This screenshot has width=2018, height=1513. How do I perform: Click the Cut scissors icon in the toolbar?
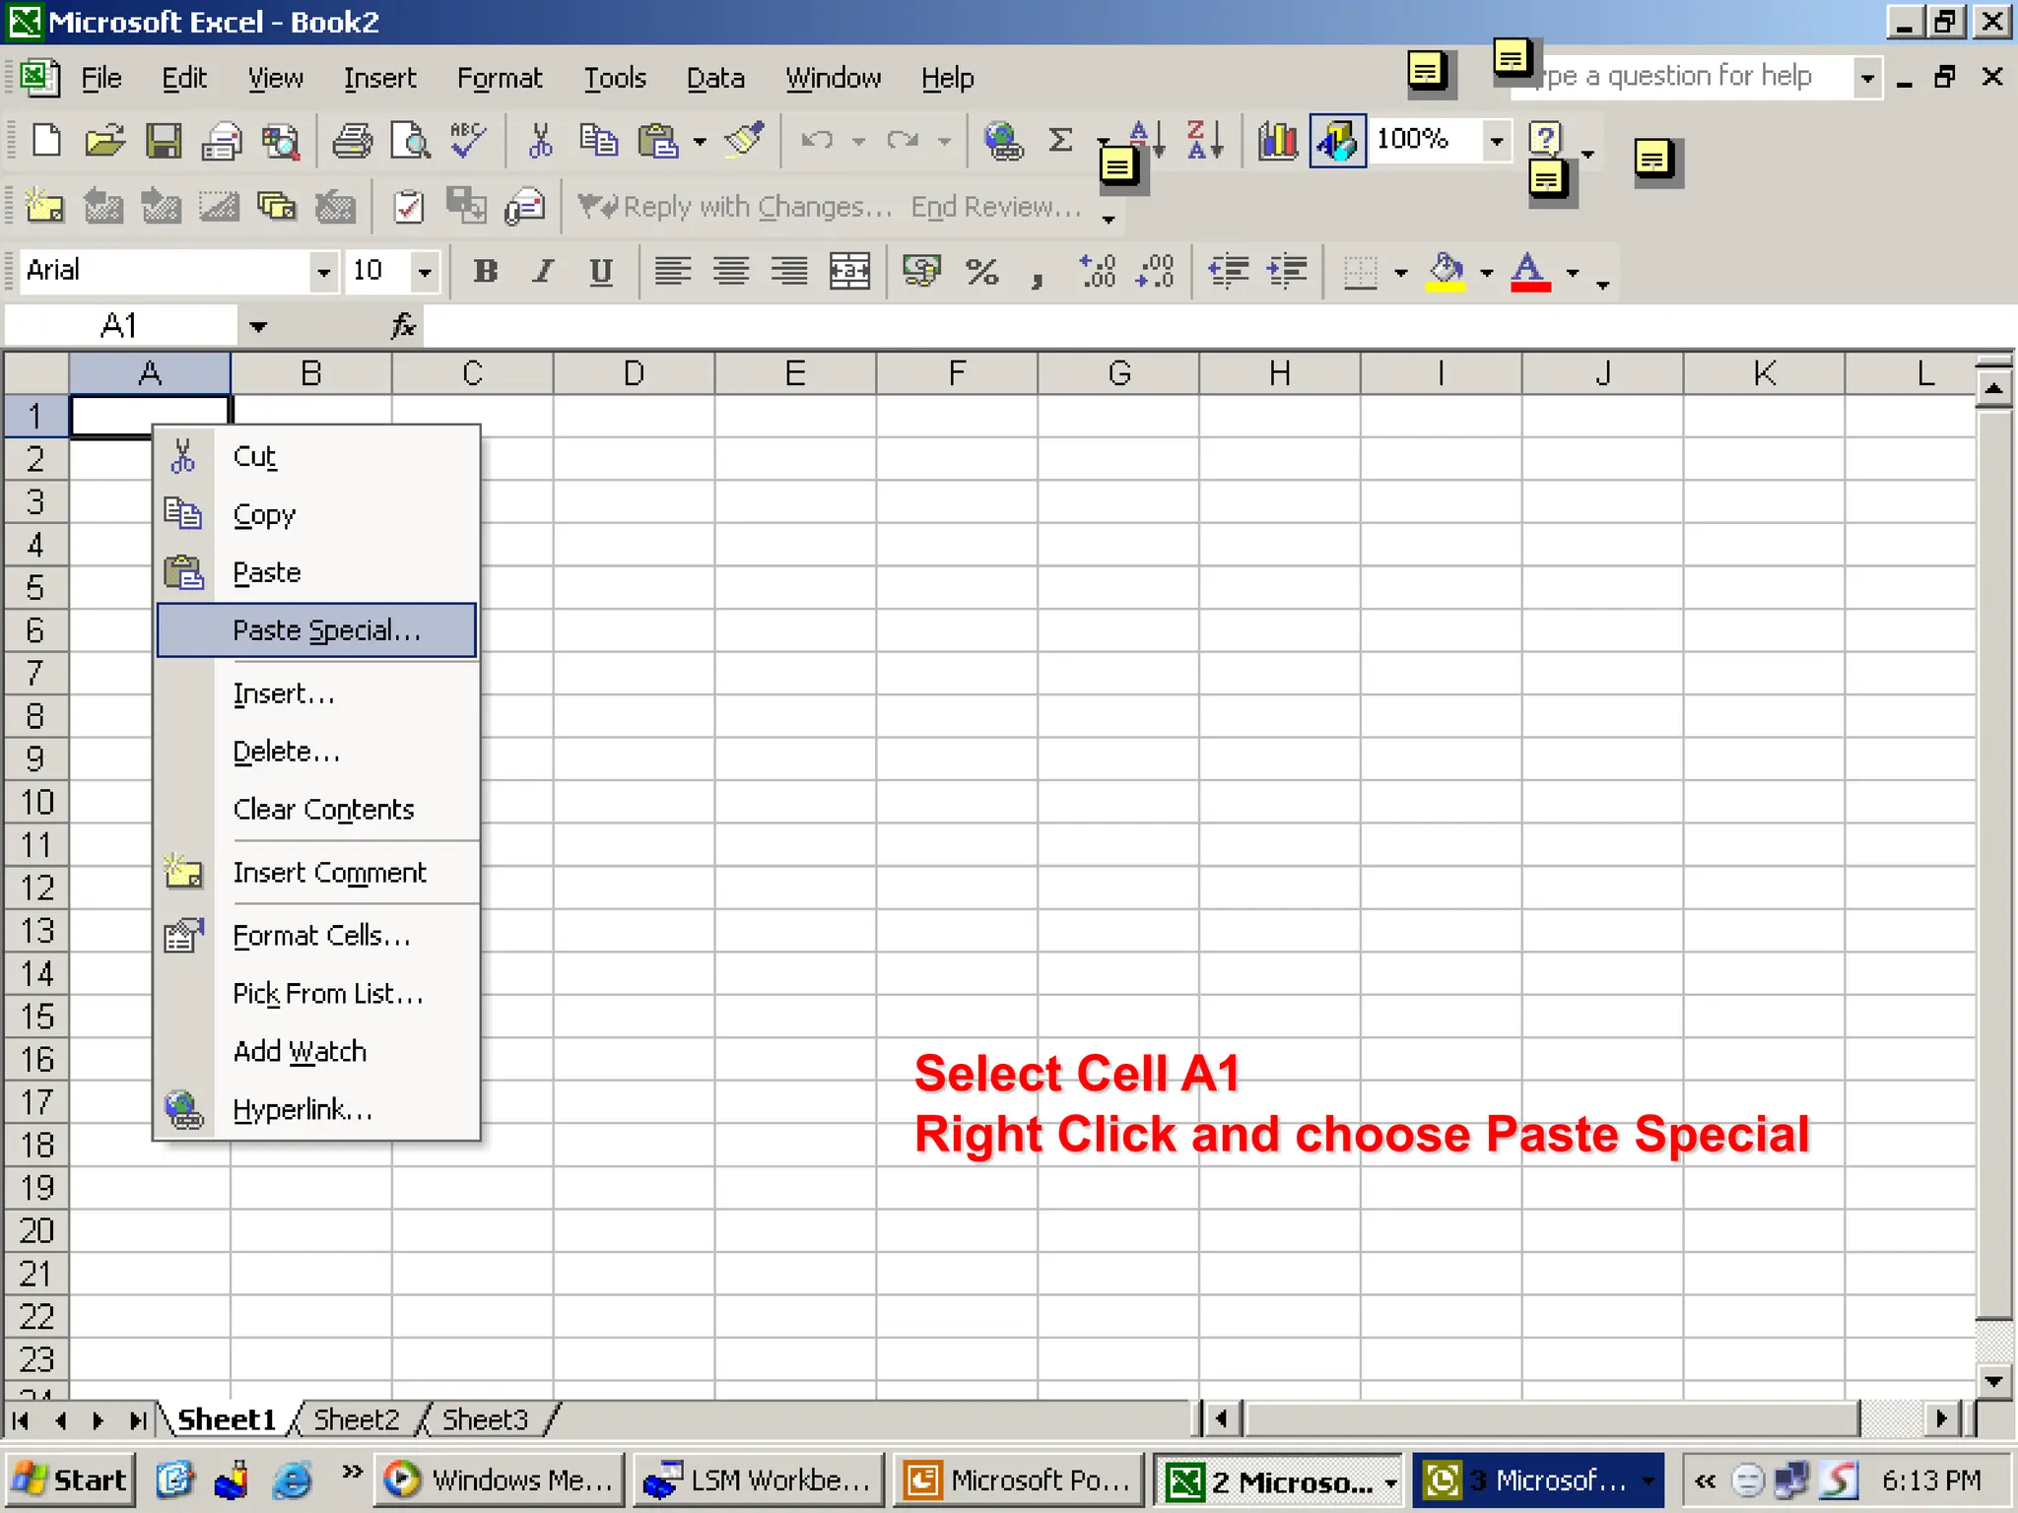click(540, 141)
